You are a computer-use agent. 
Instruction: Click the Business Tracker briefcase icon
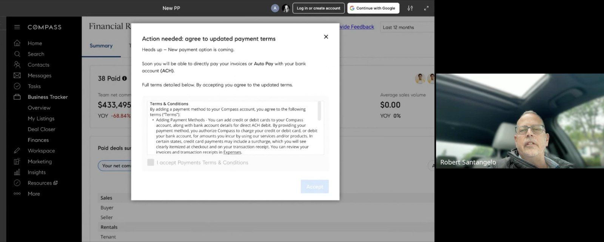(x=17, y=97)
